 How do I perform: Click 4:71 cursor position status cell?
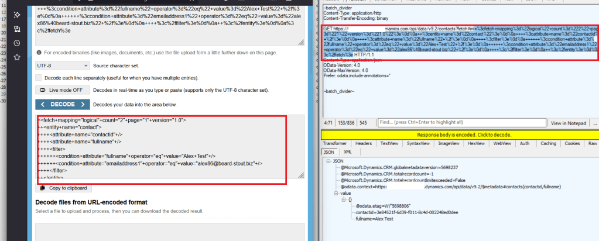[328, 123]
